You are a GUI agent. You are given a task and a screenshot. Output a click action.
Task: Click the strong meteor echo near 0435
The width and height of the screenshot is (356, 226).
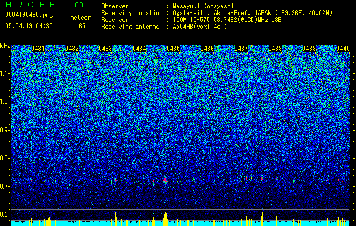point(165,180)
